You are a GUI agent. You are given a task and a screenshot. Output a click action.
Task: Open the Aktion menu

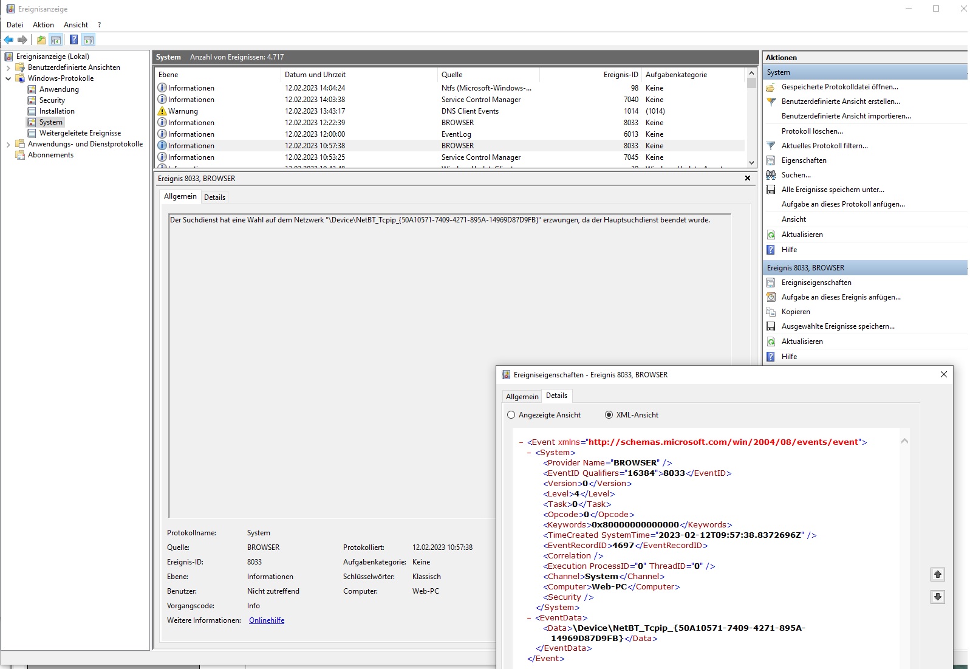pyautogui.click(x=43, y=25)
